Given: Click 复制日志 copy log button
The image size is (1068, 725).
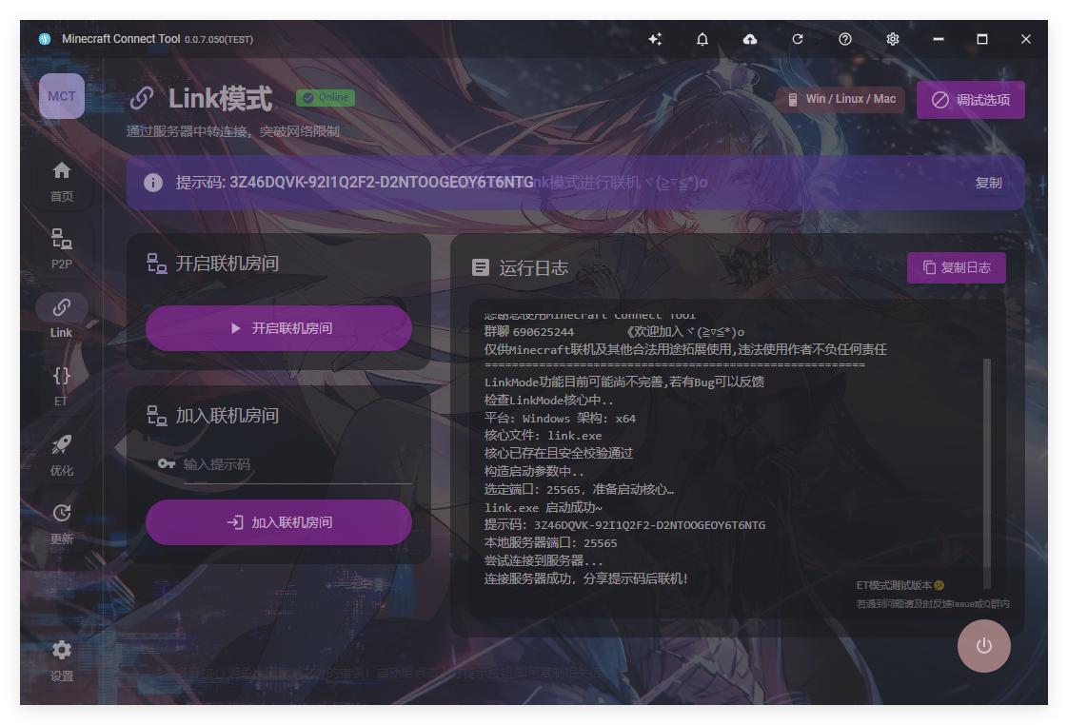Looking at the screenshot, I should pyautogui.click(x=957, y=267).
